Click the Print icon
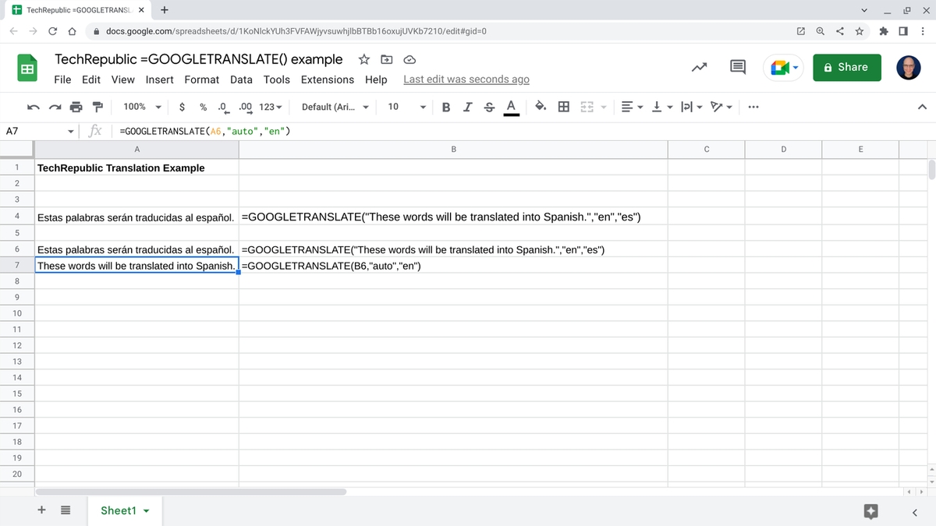 (76, 106)
